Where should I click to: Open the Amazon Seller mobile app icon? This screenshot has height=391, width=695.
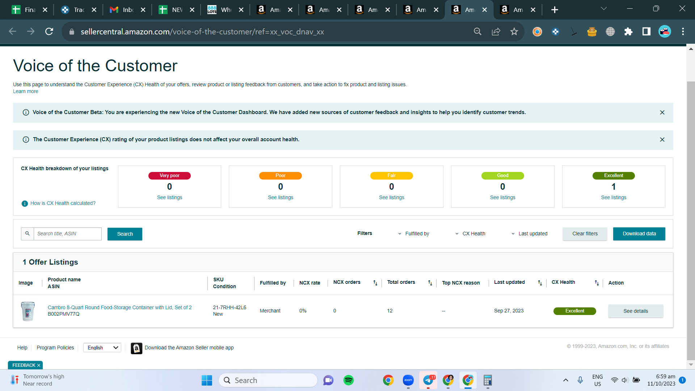coord(136,348)
